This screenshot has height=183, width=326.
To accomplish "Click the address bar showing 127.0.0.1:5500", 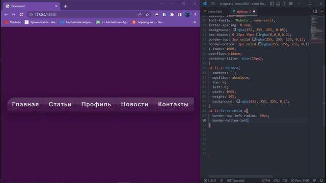I will (x=83, y=15).
